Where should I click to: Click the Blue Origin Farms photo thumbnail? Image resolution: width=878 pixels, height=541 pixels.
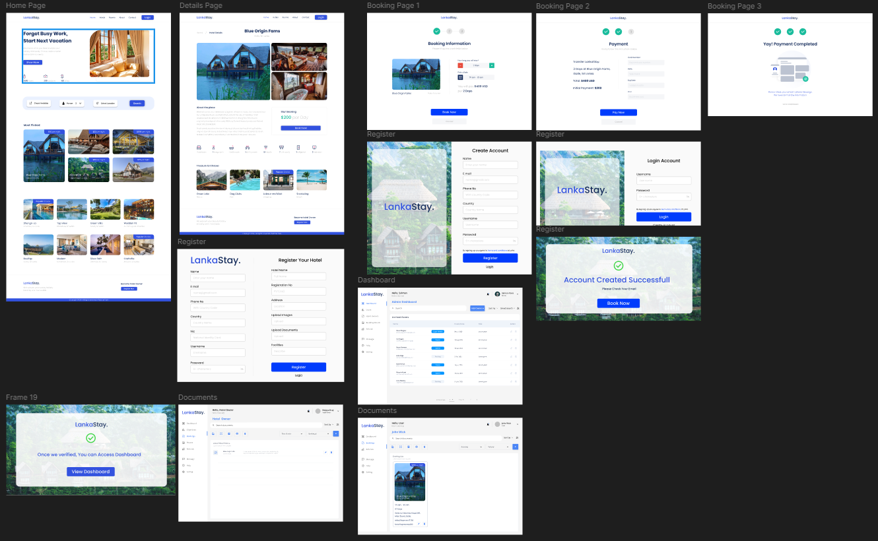click(x=416, y=74)
